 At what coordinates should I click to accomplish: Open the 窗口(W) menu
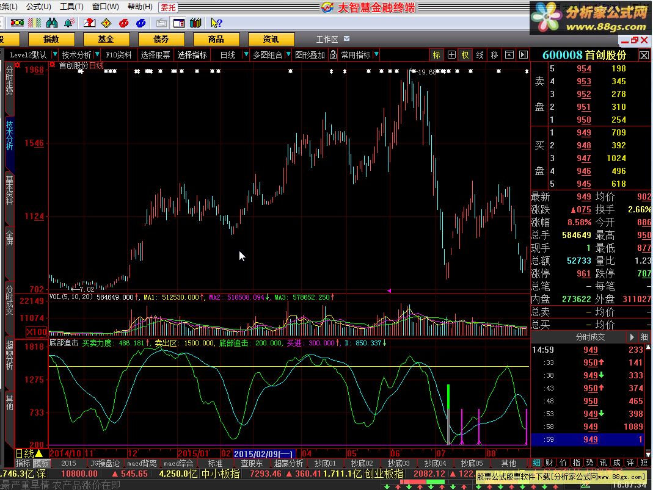click(x=105, y=7)
